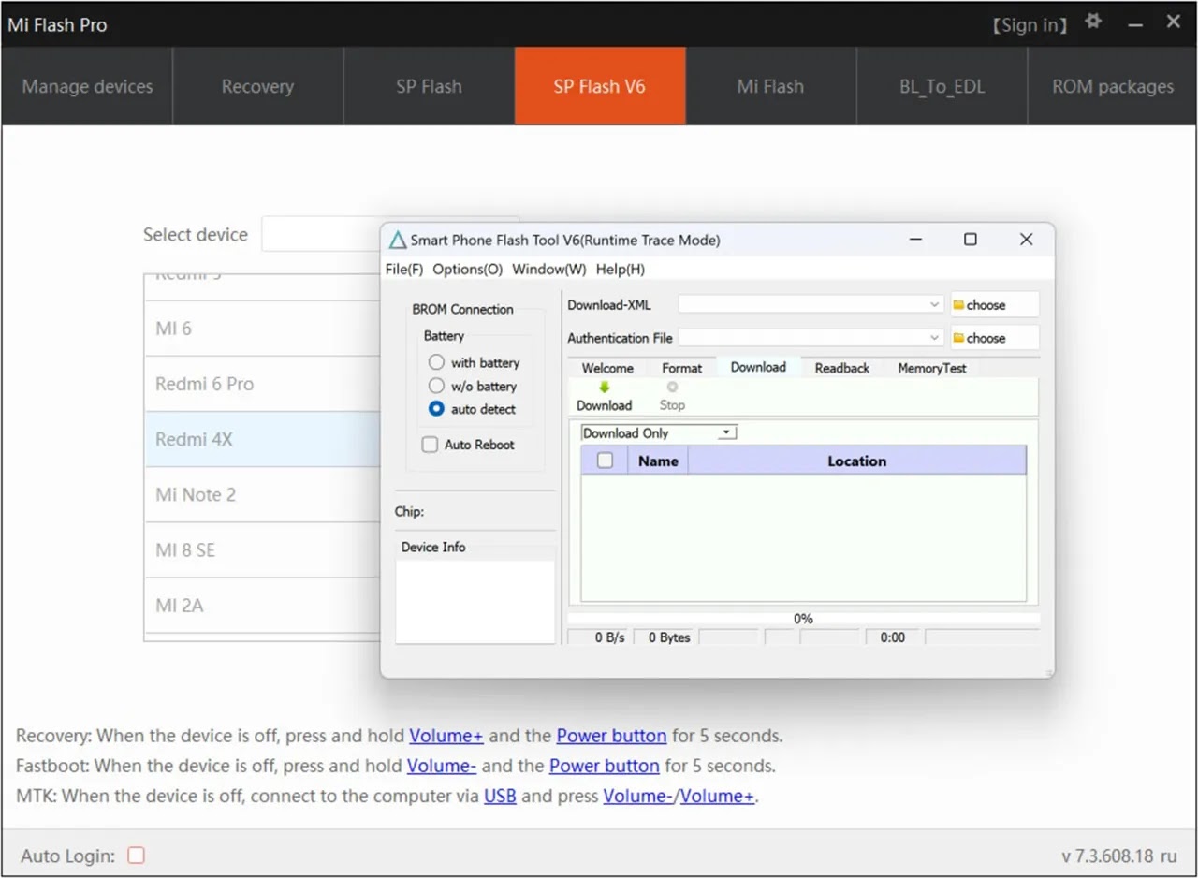Viewport: 1198px width, 878px height.
Task: Select Mi Note 2 in device list
Action: click(x=262, y=494)
